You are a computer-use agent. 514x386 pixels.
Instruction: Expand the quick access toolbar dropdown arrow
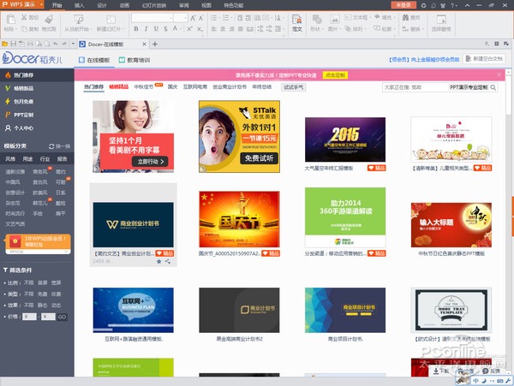(73, 44)
